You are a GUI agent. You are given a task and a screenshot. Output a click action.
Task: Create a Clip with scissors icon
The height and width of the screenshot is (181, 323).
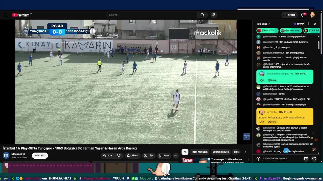(148, 156)
